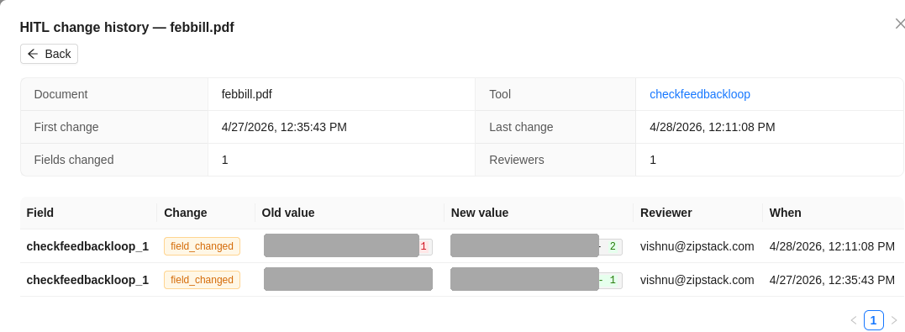Click new value ending in 1
The height and width of the screenshot is (332, 905).
coord(536,280)
